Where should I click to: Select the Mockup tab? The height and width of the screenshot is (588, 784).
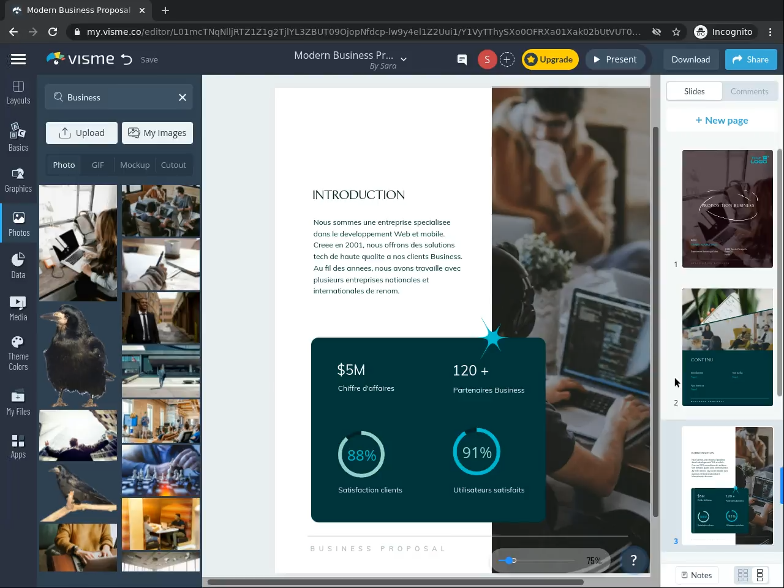(135, 165)
